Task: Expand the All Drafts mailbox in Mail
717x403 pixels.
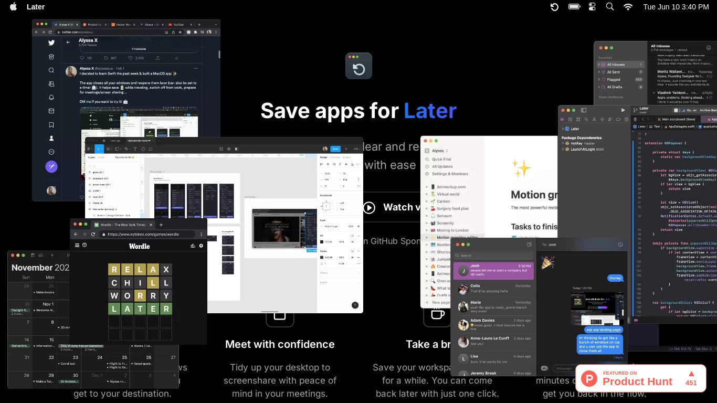Action: [599, 87]
